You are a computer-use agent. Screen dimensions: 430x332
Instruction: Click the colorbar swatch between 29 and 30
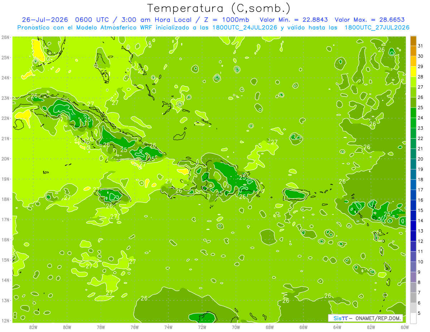[413, 62]
